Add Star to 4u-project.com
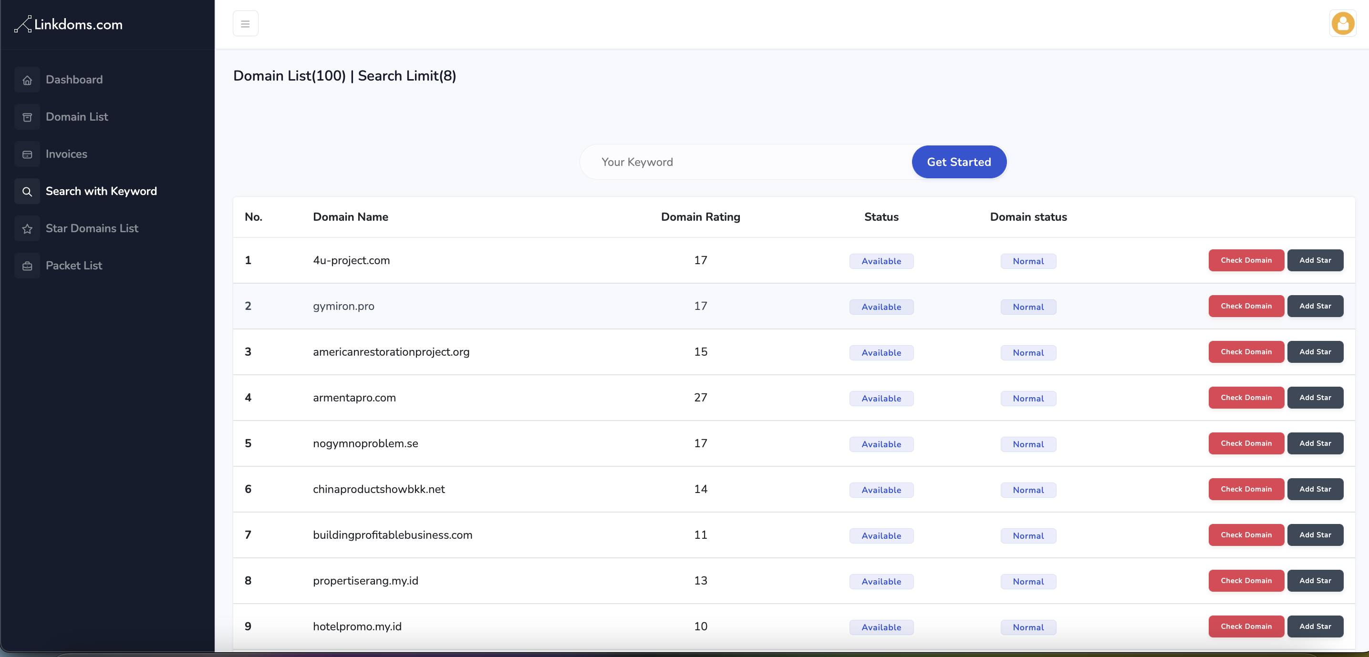 (1315, 260)
